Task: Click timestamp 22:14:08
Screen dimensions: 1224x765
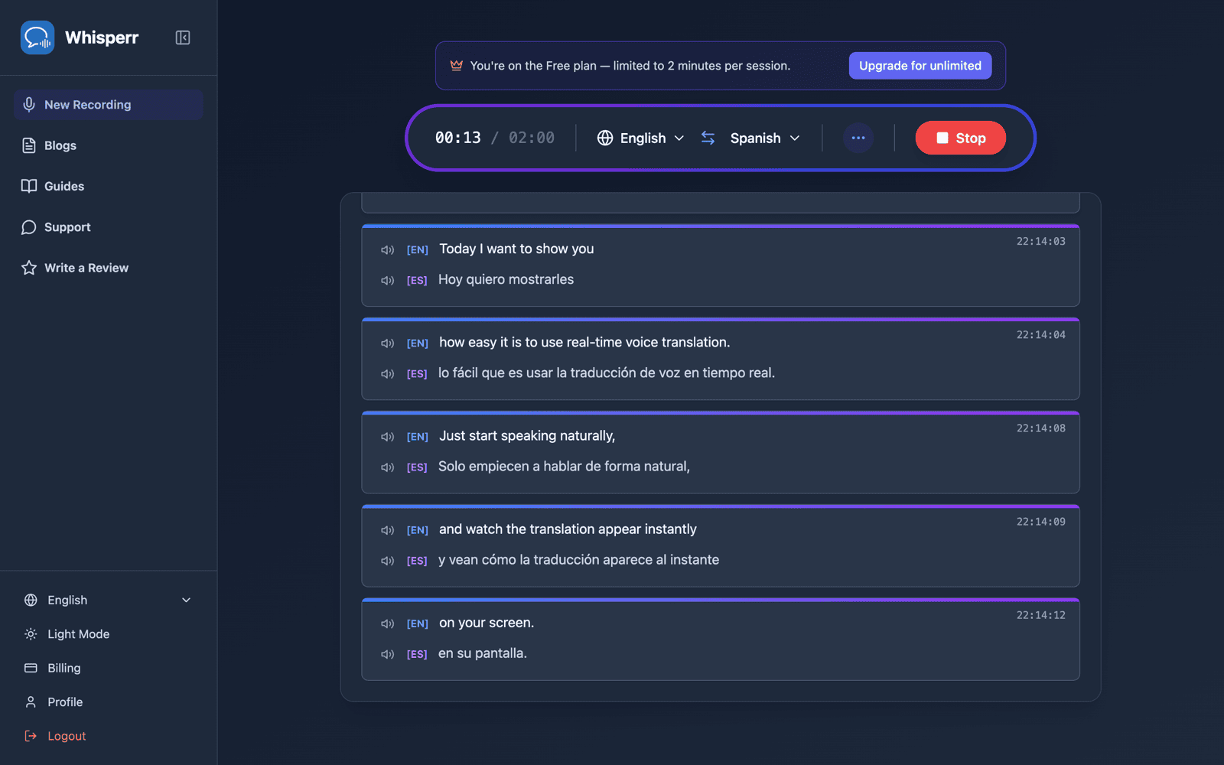Action: pyautogui.click(x=1040, y=428)
